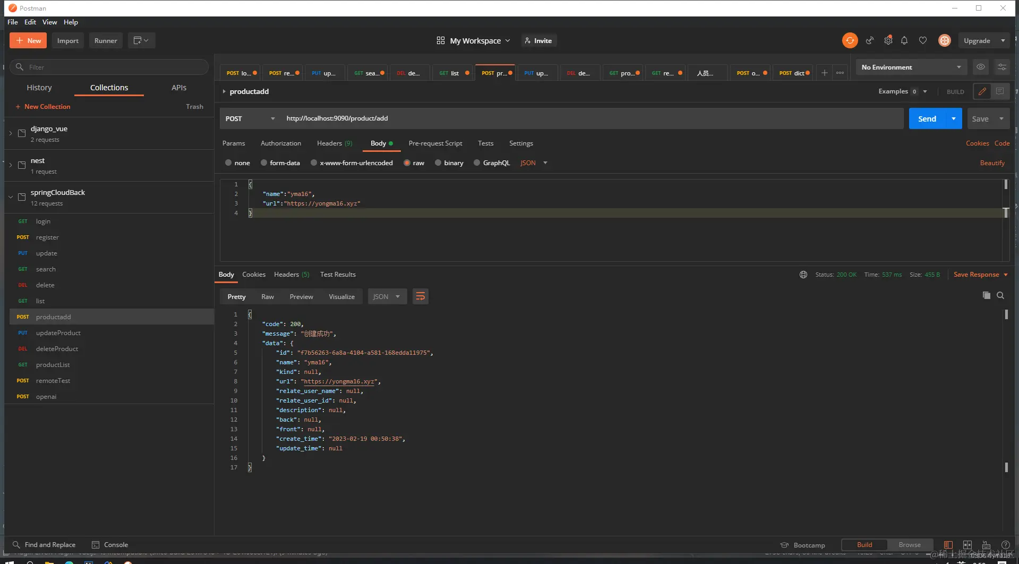This screenshot has width=1019, height=564.
Task: Copy the response body to clipboard
Action: 986,295
